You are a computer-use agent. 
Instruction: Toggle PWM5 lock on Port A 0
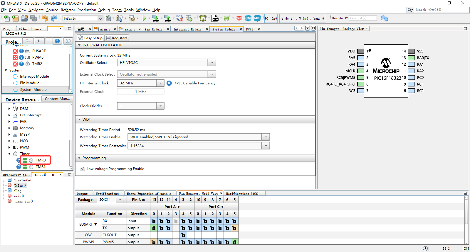154,242
